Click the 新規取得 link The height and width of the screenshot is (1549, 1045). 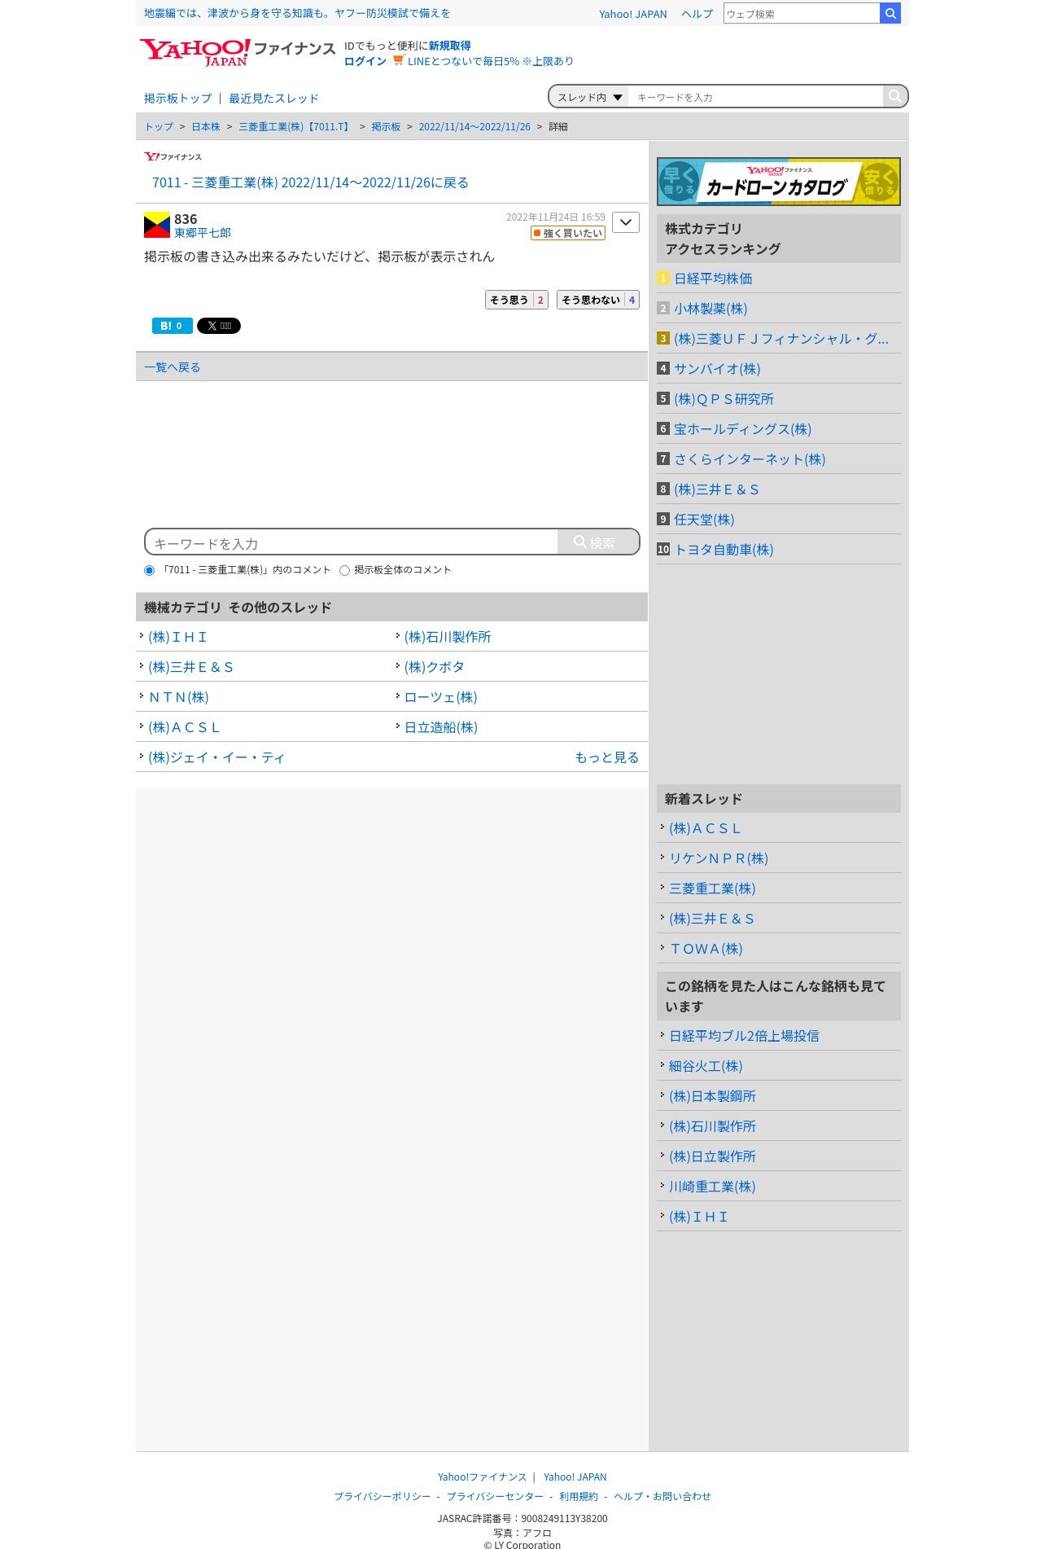click(x=449, y=46)
